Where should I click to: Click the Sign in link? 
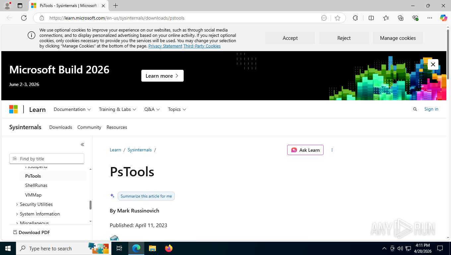[431, 109]
